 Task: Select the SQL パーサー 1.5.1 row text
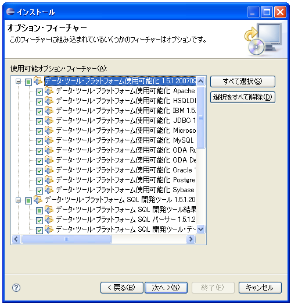click(126, 220)
